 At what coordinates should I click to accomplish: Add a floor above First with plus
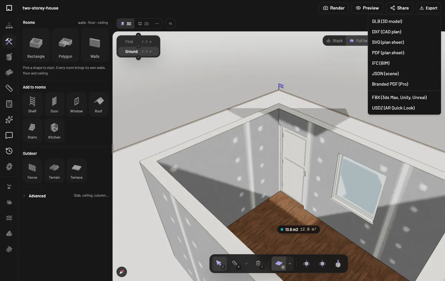coord(138,35)
